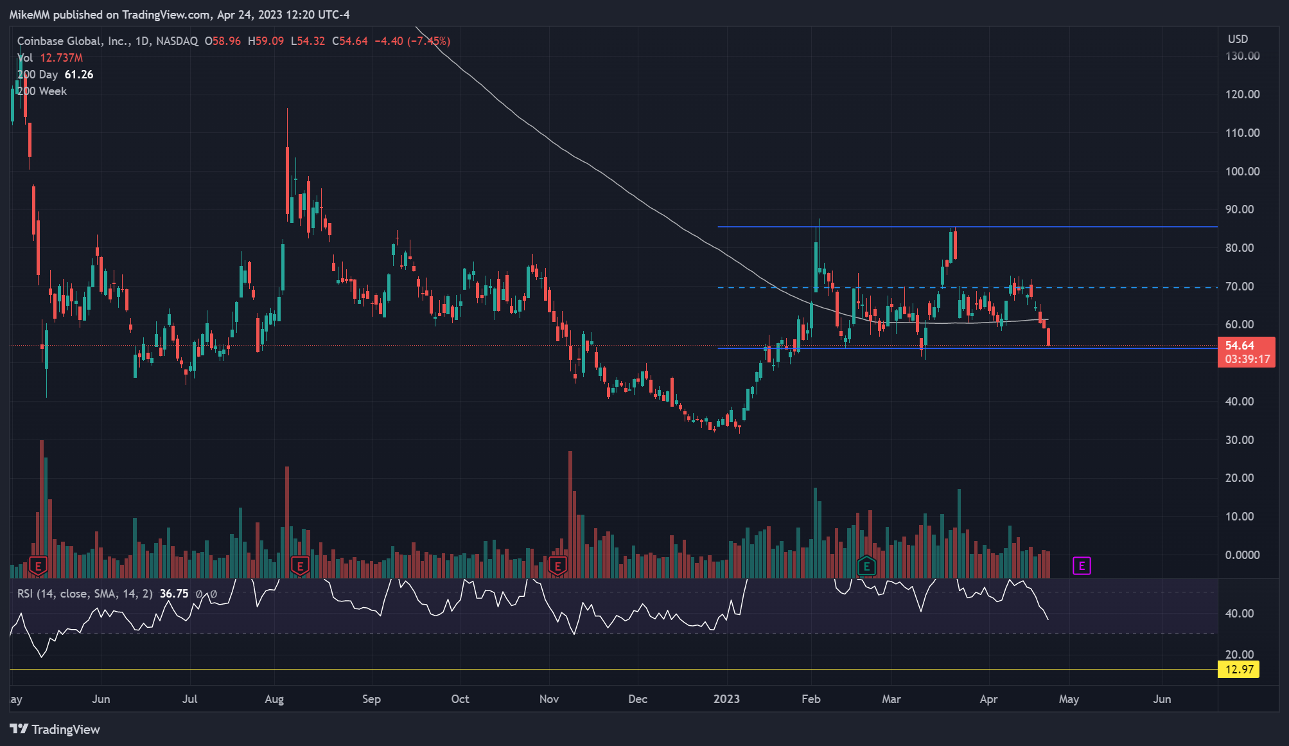
Task: Click the green E earnings marker in February
Action: pos(866,566)
